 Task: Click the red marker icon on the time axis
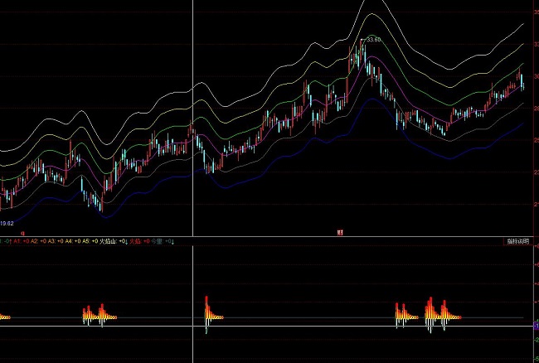340,233
